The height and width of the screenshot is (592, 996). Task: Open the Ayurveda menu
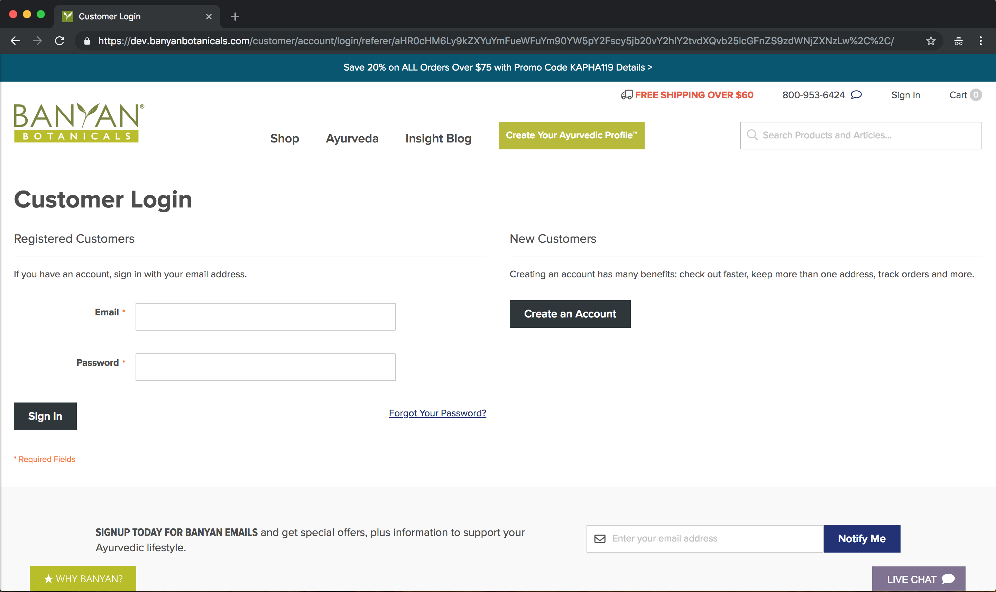point(352,138)
